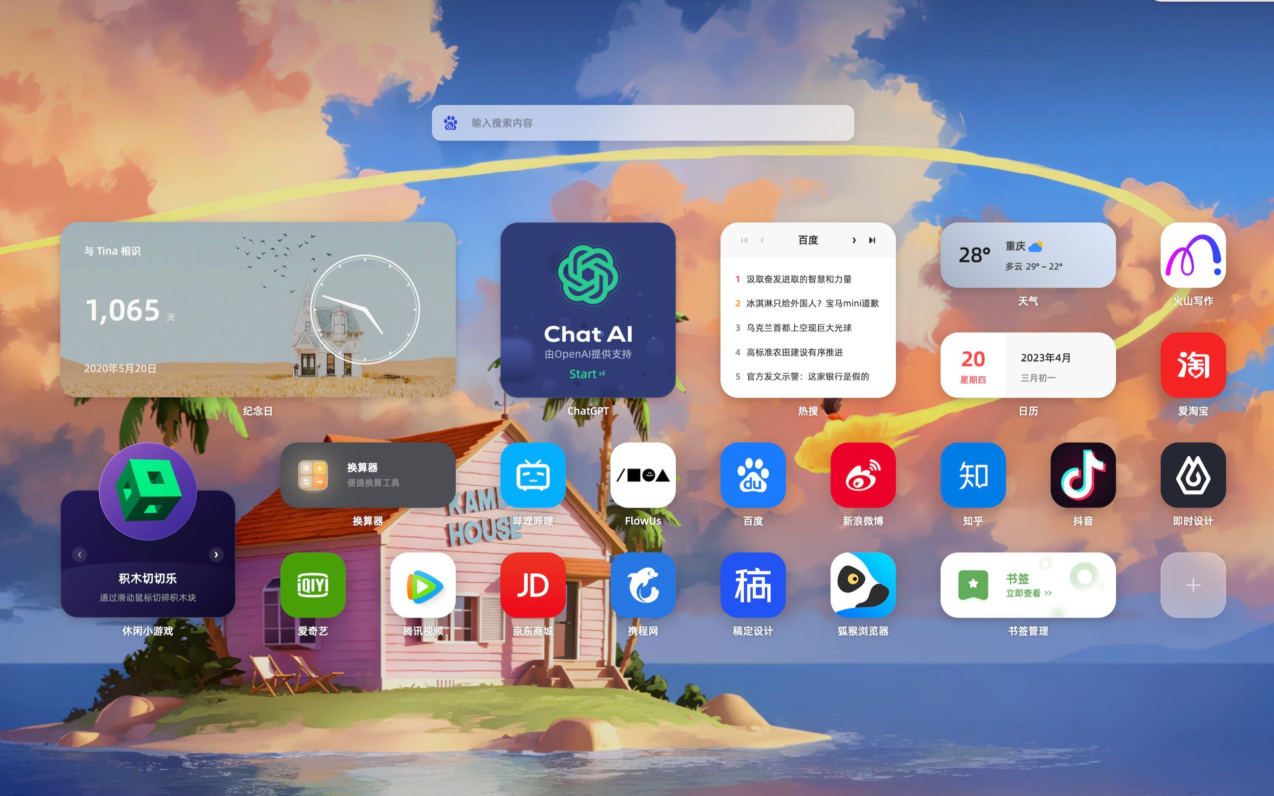Open the 换算器 converter widget

[x=367, y=475]
